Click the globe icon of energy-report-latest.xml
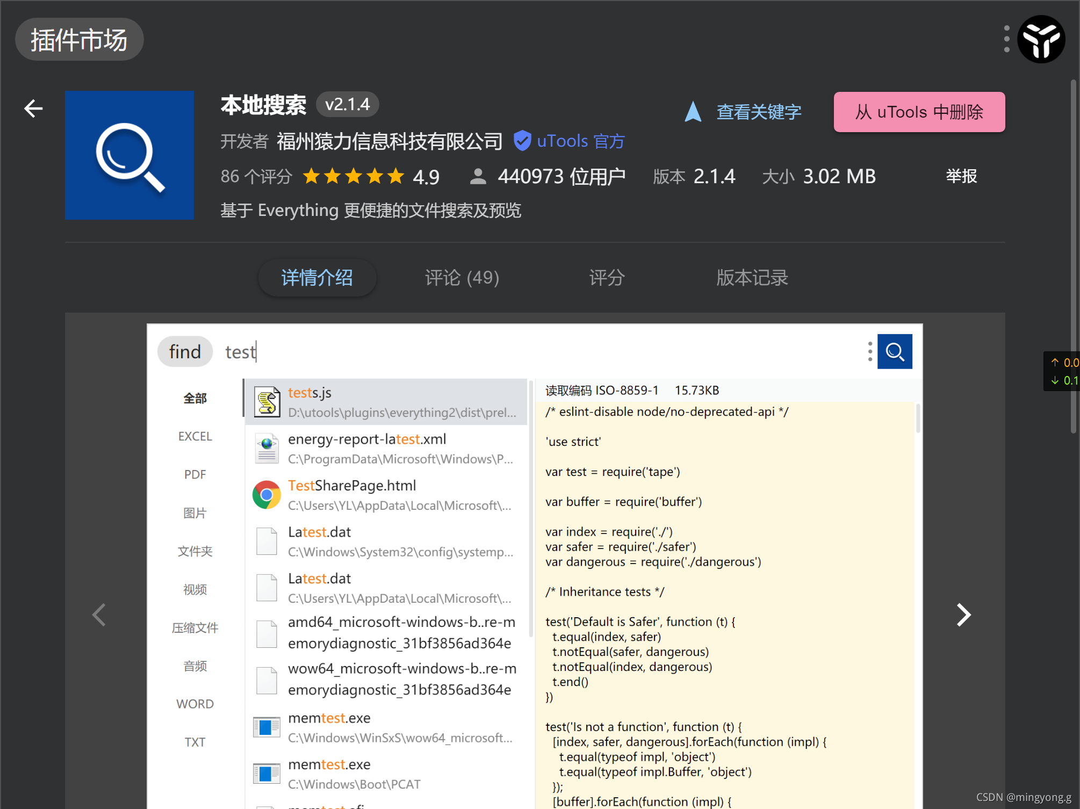The width and height of the screenshot is (1080, 809). [267, 447]
